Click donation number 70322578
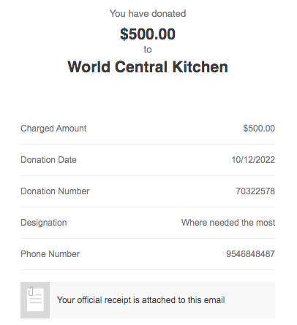This screenshot has width=297, height=325. click(x=255, y=191)
